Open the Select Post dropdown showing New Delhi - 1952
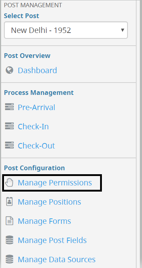 [66, 30]
